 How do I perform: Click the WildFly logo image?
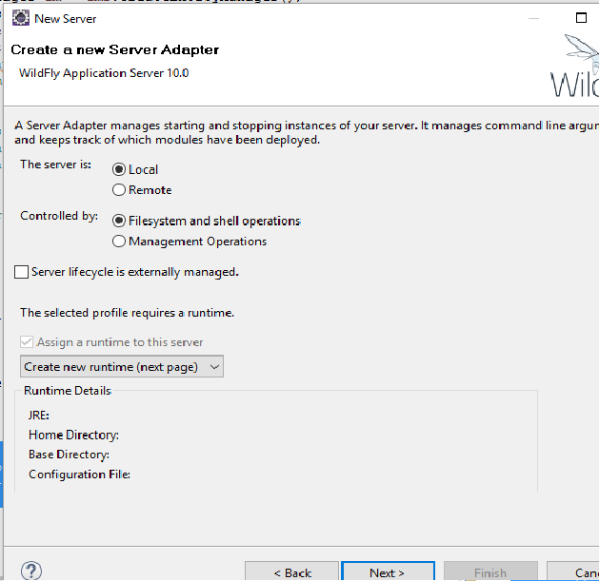tap(575, 66)
